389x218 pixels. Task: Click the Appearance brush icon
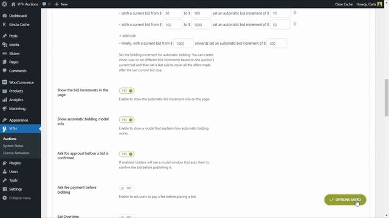pyautogui.click(x=4, y=120)
